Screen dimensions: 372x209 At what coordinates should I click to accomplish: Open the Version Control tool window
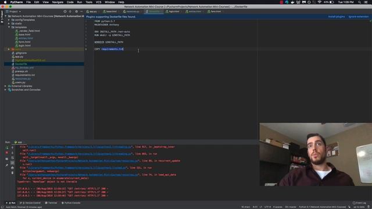point(30,203)
